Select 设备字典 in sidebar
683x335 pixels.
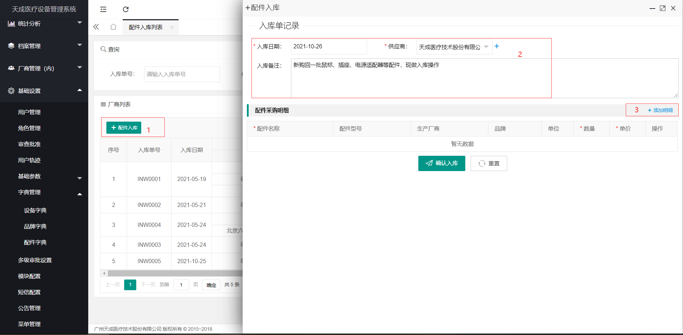[35, 210]
